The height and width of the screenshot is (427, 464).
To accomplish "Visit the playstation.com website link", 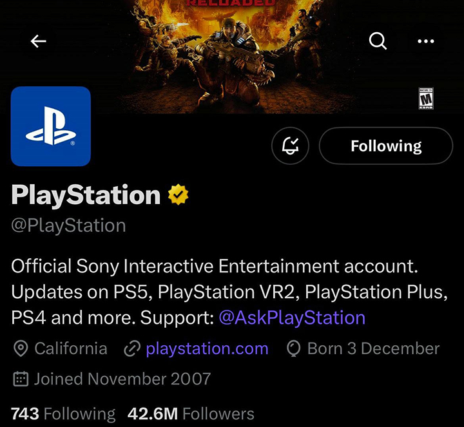I will click(207, 348).
